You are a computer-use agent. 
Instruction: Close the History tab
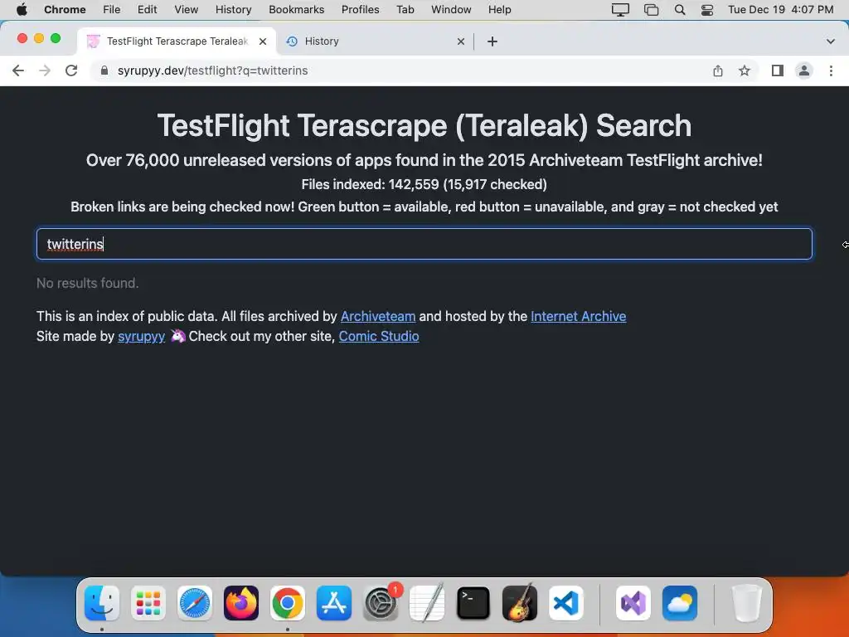pos(461,41)
